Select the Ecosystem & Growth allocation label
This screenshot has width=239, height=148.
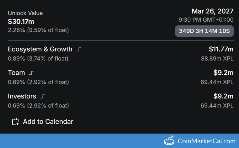[40, 49]
